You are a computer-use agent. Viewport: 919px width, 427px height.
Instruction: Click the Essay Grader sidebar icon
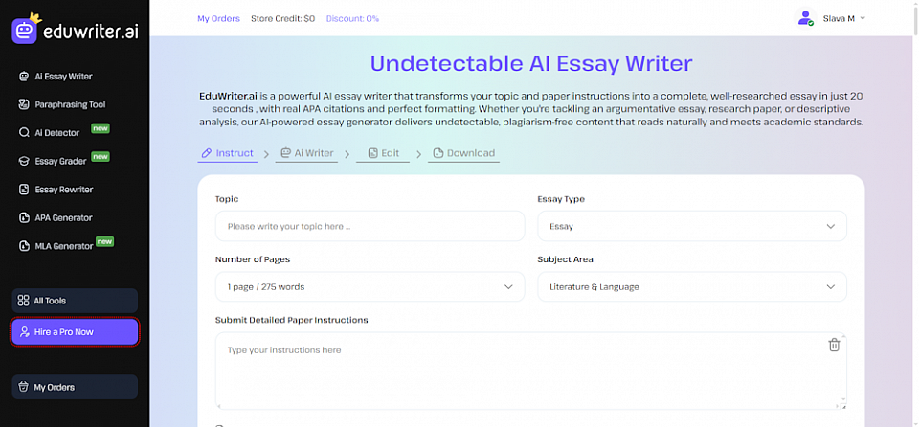pos(24,161)
